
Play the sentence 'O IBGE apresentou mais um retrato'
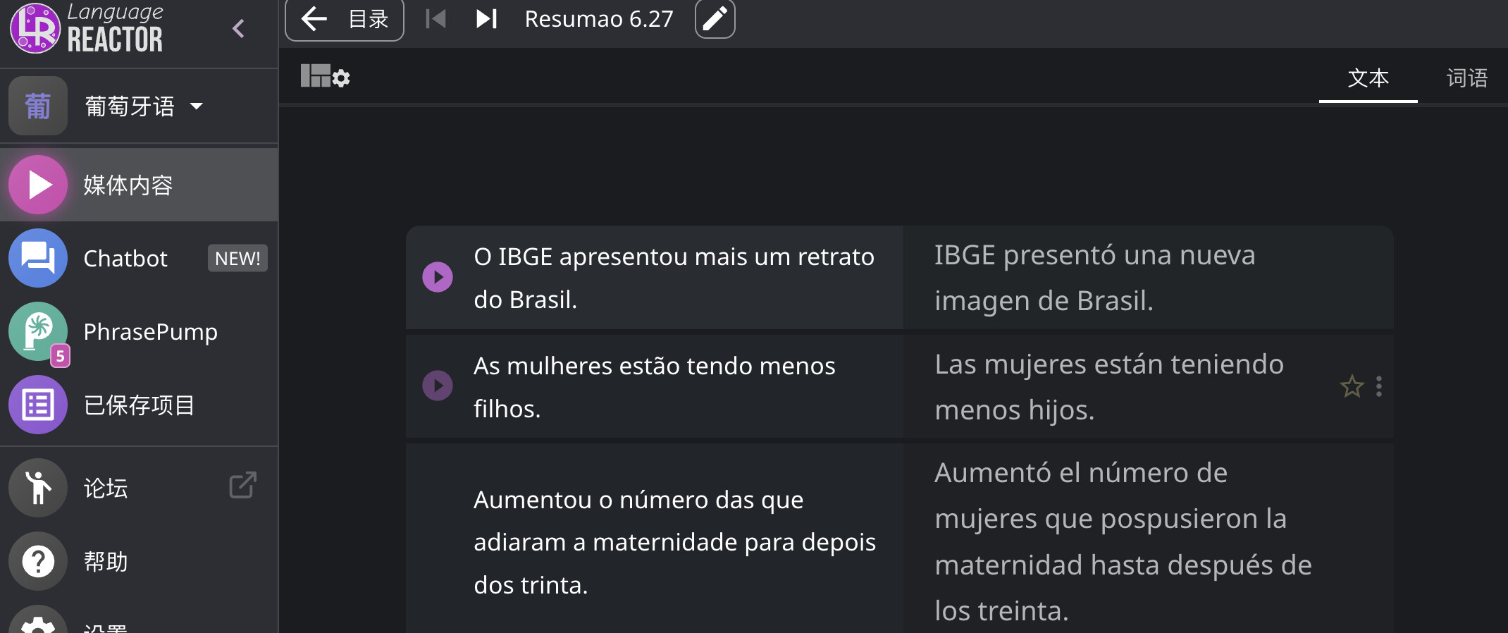[x=438, y=277]
